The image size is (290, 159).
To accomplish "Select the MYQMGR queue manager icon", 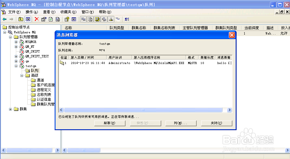I will (22, 42).
